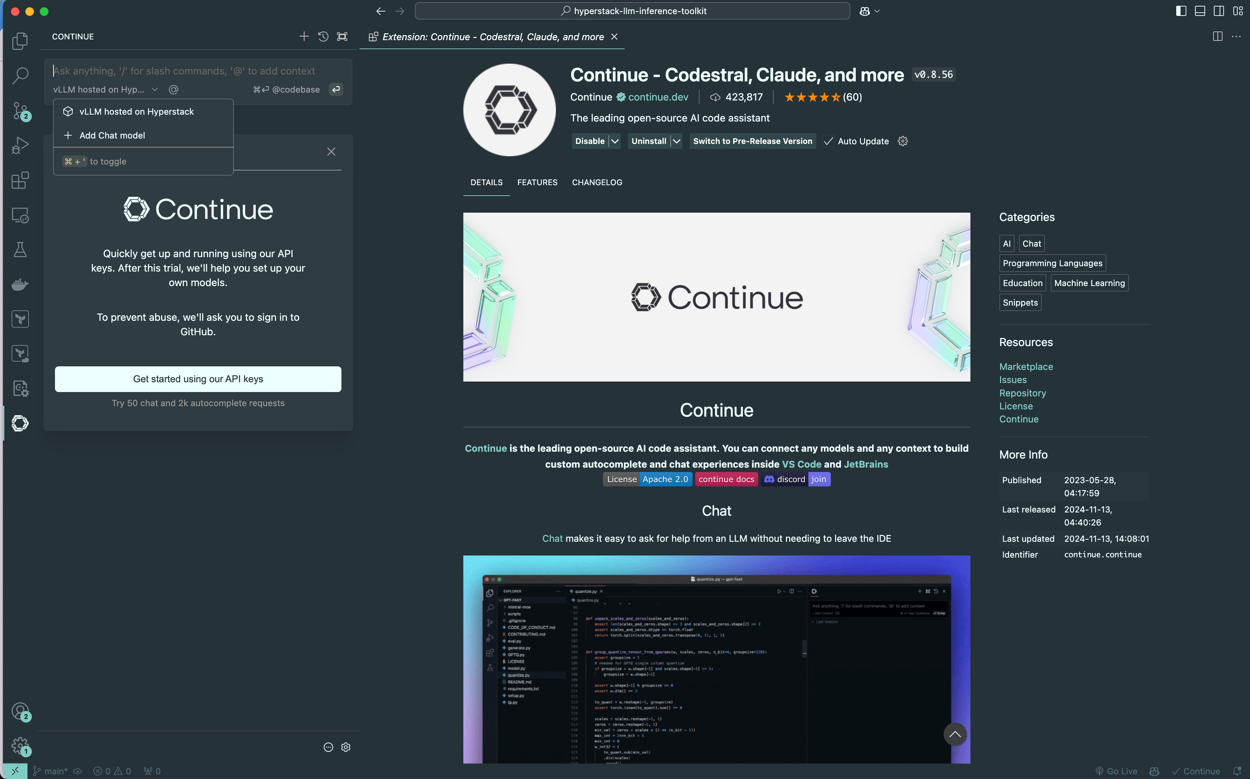Switch to the CHANGELOG tab
The height and width of the screenshot is (779, 1250).
click(597, 182)
